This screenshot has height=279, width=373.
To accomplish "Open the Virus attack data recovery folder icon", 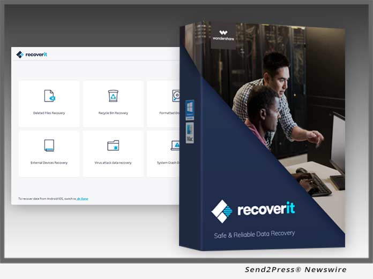I will pos(113,145).
